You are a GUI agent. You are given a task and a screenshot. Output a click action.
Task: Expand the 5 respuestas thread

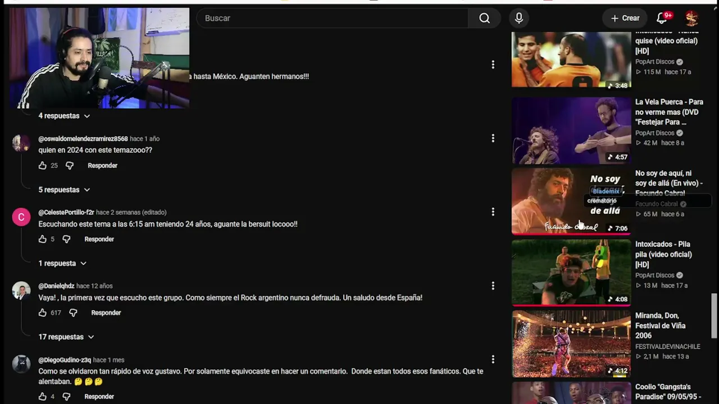point(64,190)
